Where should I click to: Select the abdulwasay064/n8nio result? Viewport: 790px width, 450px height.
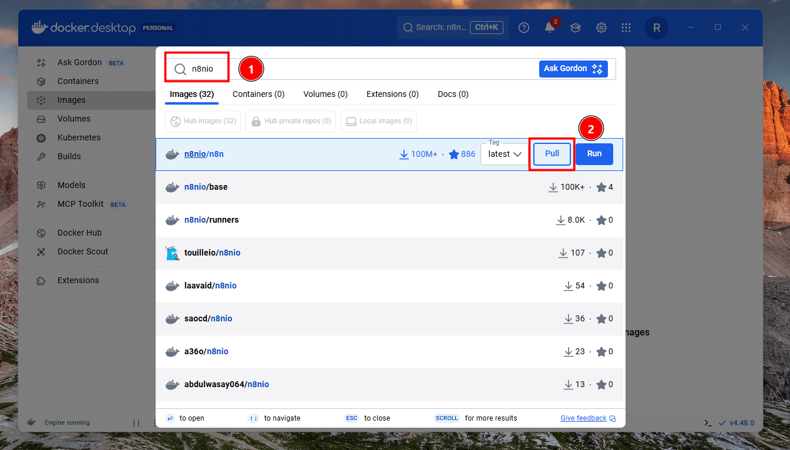point(389,384)
